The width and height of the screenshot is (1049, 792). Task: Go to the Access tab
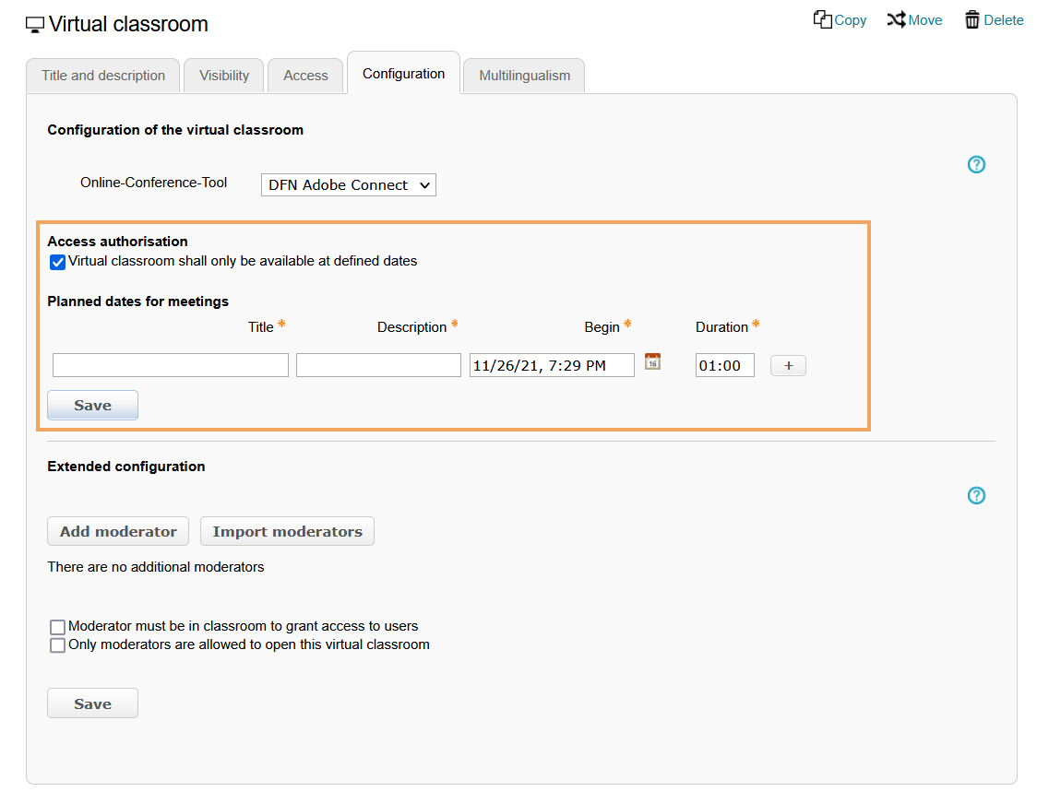305,76
